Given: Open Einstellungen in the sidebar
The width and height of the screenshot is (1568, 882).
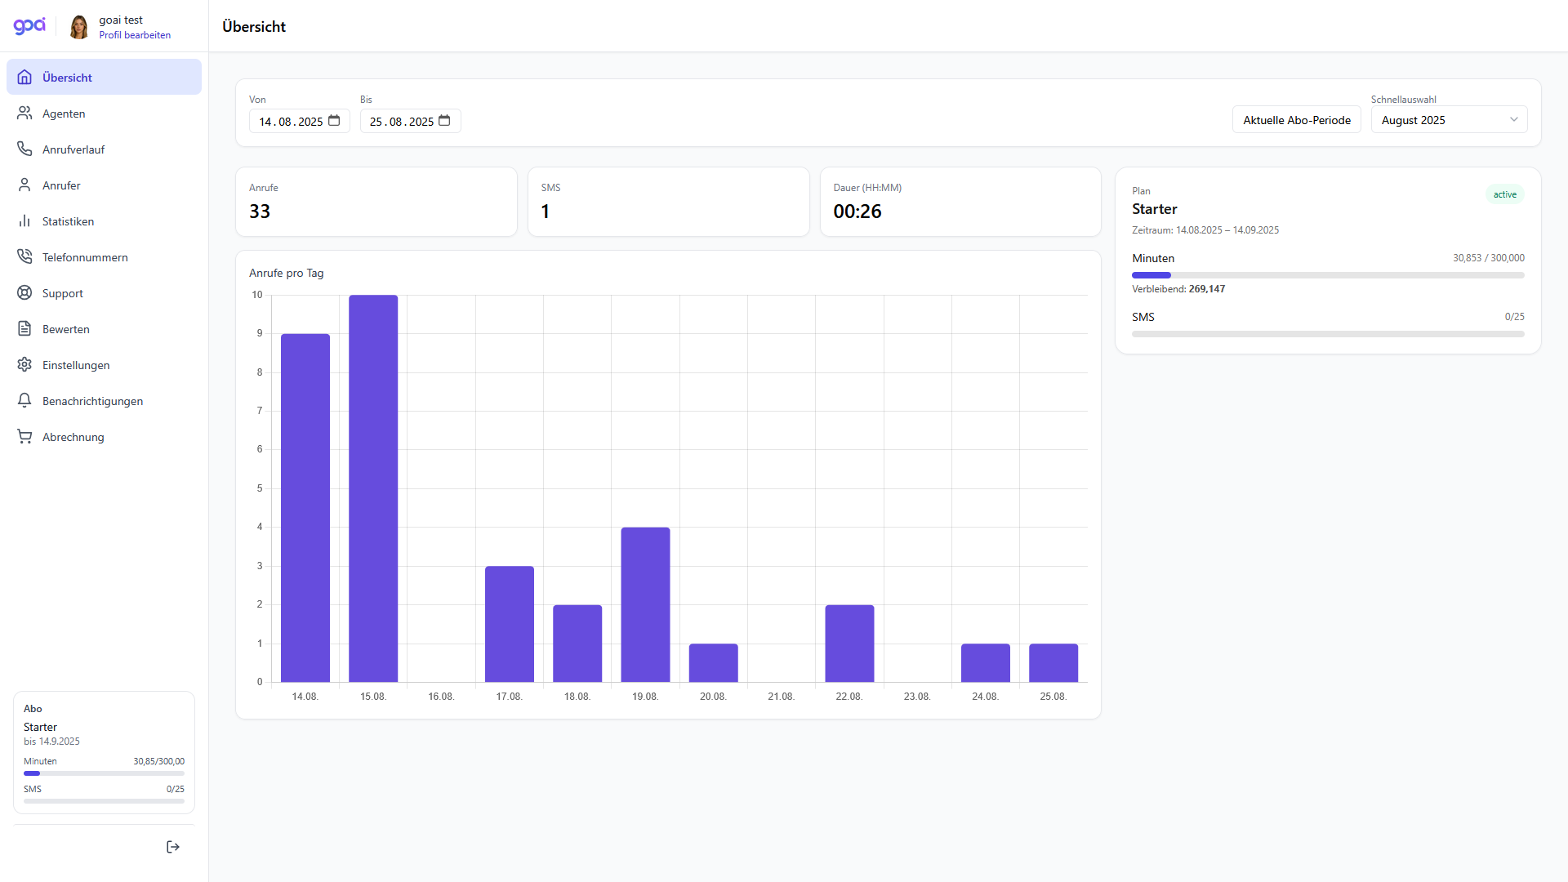Looking at the screenshot, I should coord(76,365).
